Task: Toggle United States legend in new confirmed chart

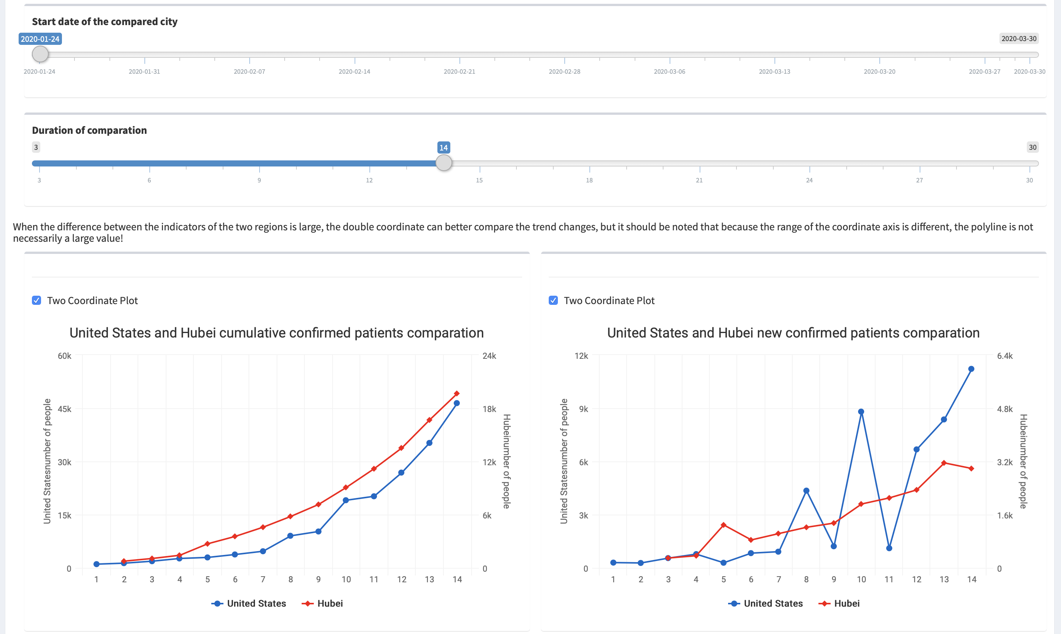Action: [765, 603]
